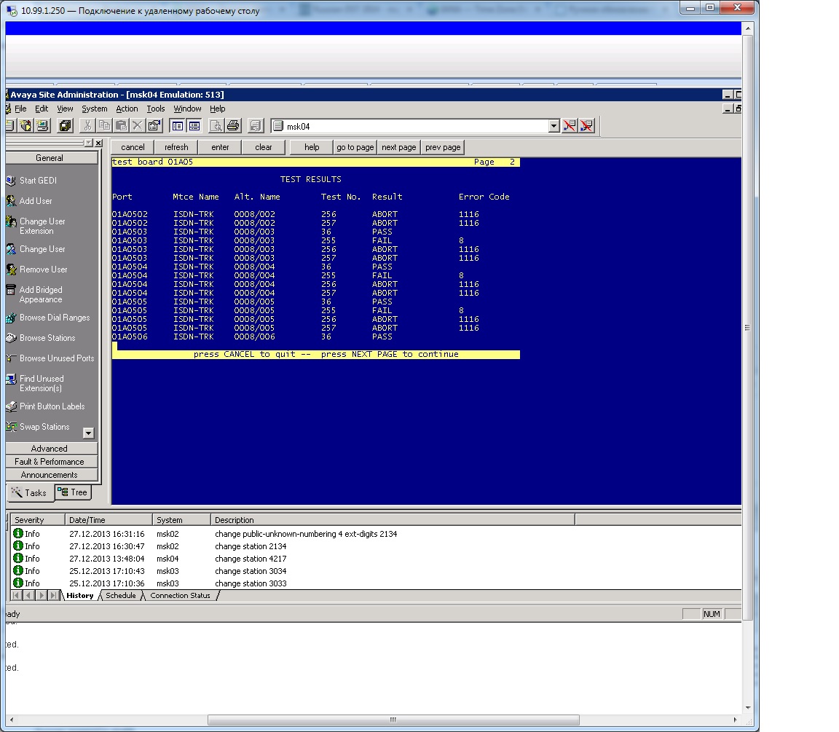Click the stacked windows toolbar icon
The width and height of the screenshot is (839, 732).
pos(66,126)
